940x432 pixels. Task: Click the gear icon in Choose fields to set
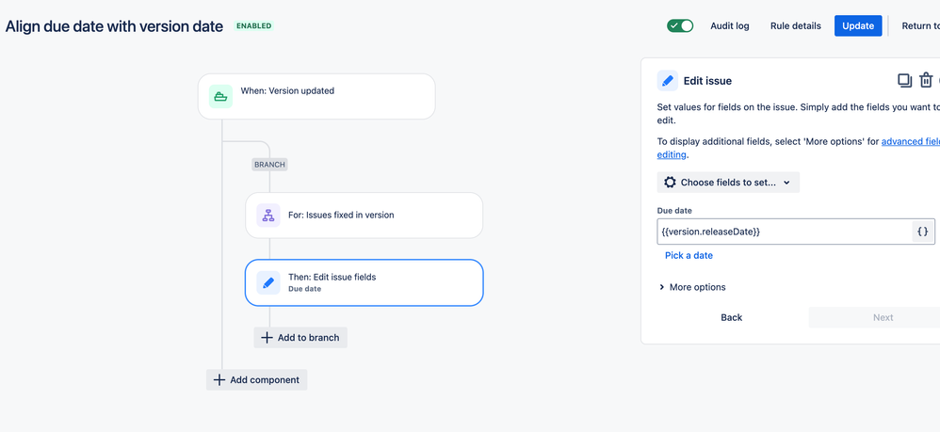pyautogui.click(x=670, y=183)
